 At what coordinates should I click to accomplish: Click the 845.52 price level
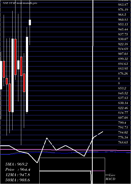click(123, 93)
